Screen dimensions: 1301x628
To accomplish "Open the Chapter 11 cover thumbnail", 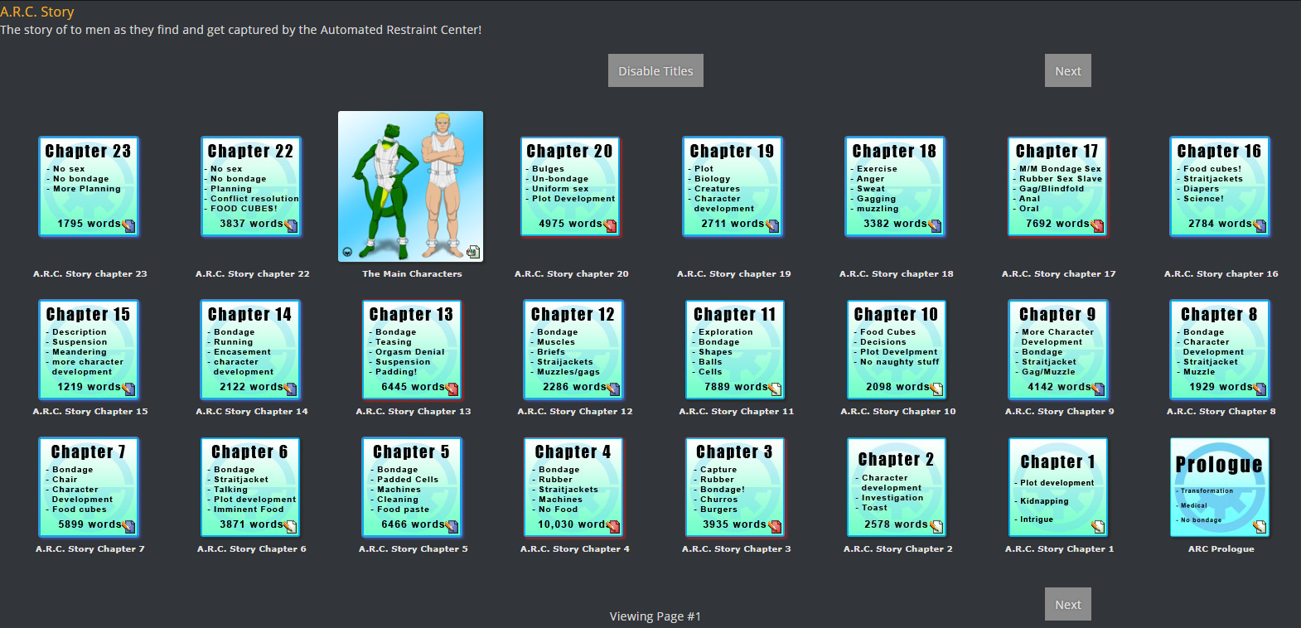I will click(735, 350).
